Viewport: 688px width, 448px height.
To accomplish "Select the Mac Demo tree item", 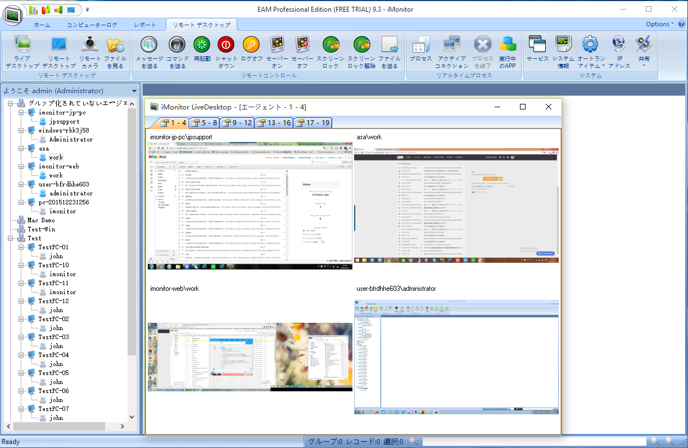I will tap(41, 220).
